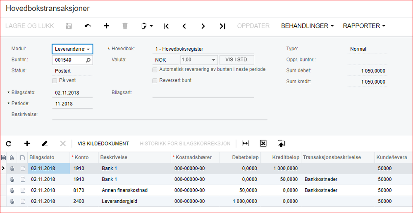
Task: Click the clipboard copy-paste icon
Action: tap(144, 26)
